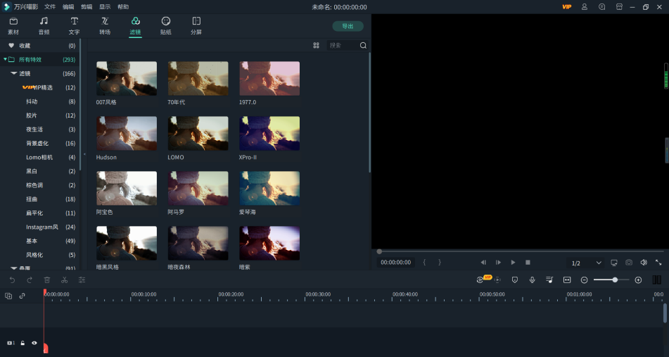
Task: Enter fullscreen preview mode
Action: (x=658, y=263)
